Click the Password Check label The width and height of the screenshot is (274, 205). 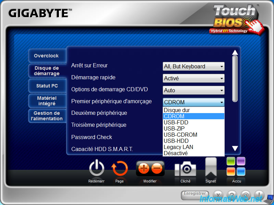[x=91, y=137]
